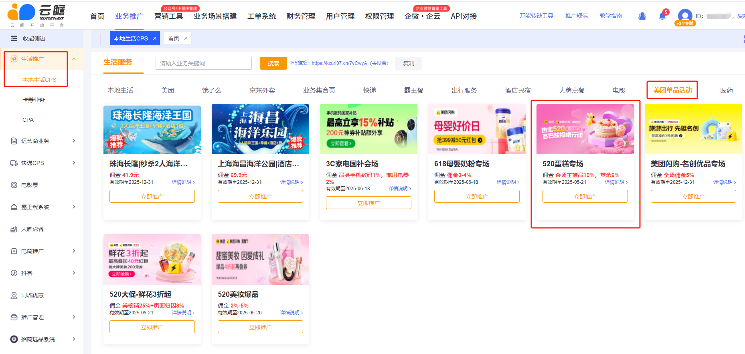Select the 本地生活CPS sidebar item
Image resolution: width=745 pixels, height=354 pixels.
[39, 80]
